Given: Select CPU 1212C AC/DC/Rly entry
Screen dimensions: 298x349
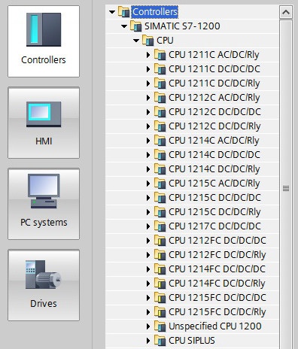Looking at the screenshot, I should pos(214,98).
